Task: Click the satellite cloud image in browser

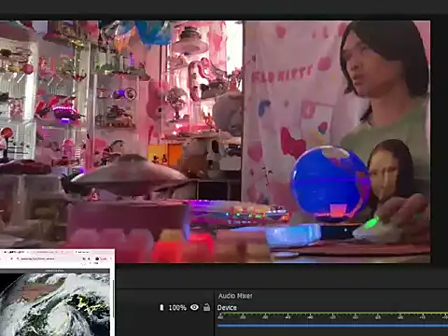Action: click(55, 304)
